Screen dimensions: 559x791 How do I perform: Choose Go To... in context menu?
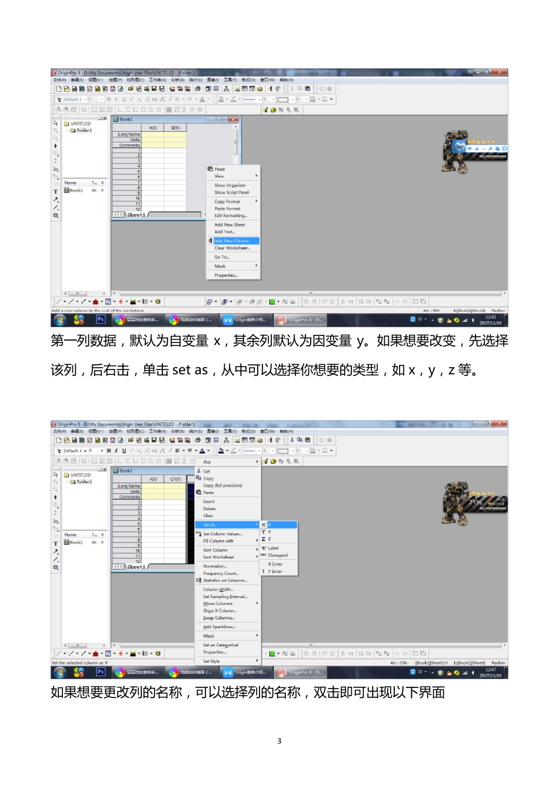click(x=233, y=257)
